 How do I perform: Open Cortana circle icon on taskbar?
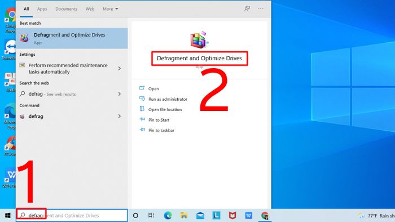pos(135,215)
